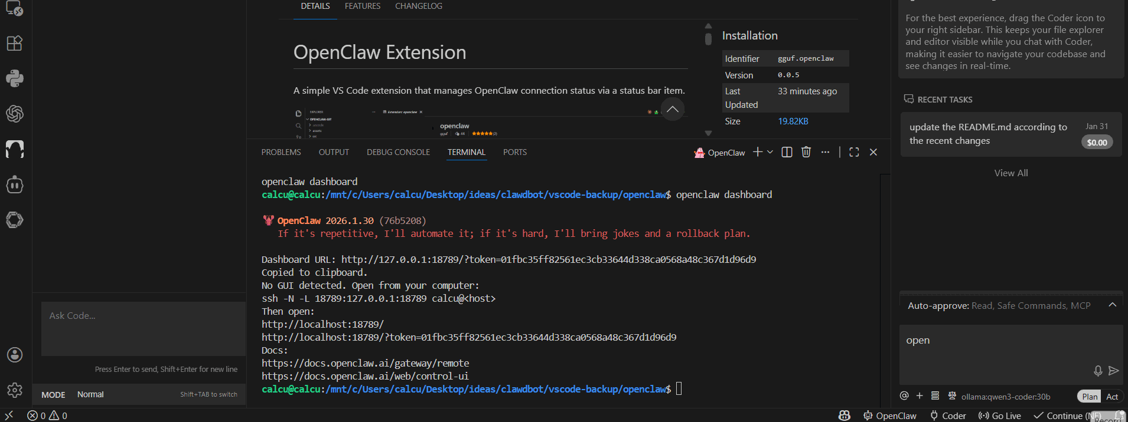Open Copilot status icon in status bar
1128x422 pixels.
click(x=845, y=416)
